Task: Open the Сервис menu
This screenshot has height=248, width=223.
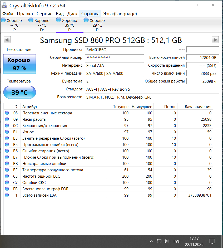Action: [x=44, y=14]
